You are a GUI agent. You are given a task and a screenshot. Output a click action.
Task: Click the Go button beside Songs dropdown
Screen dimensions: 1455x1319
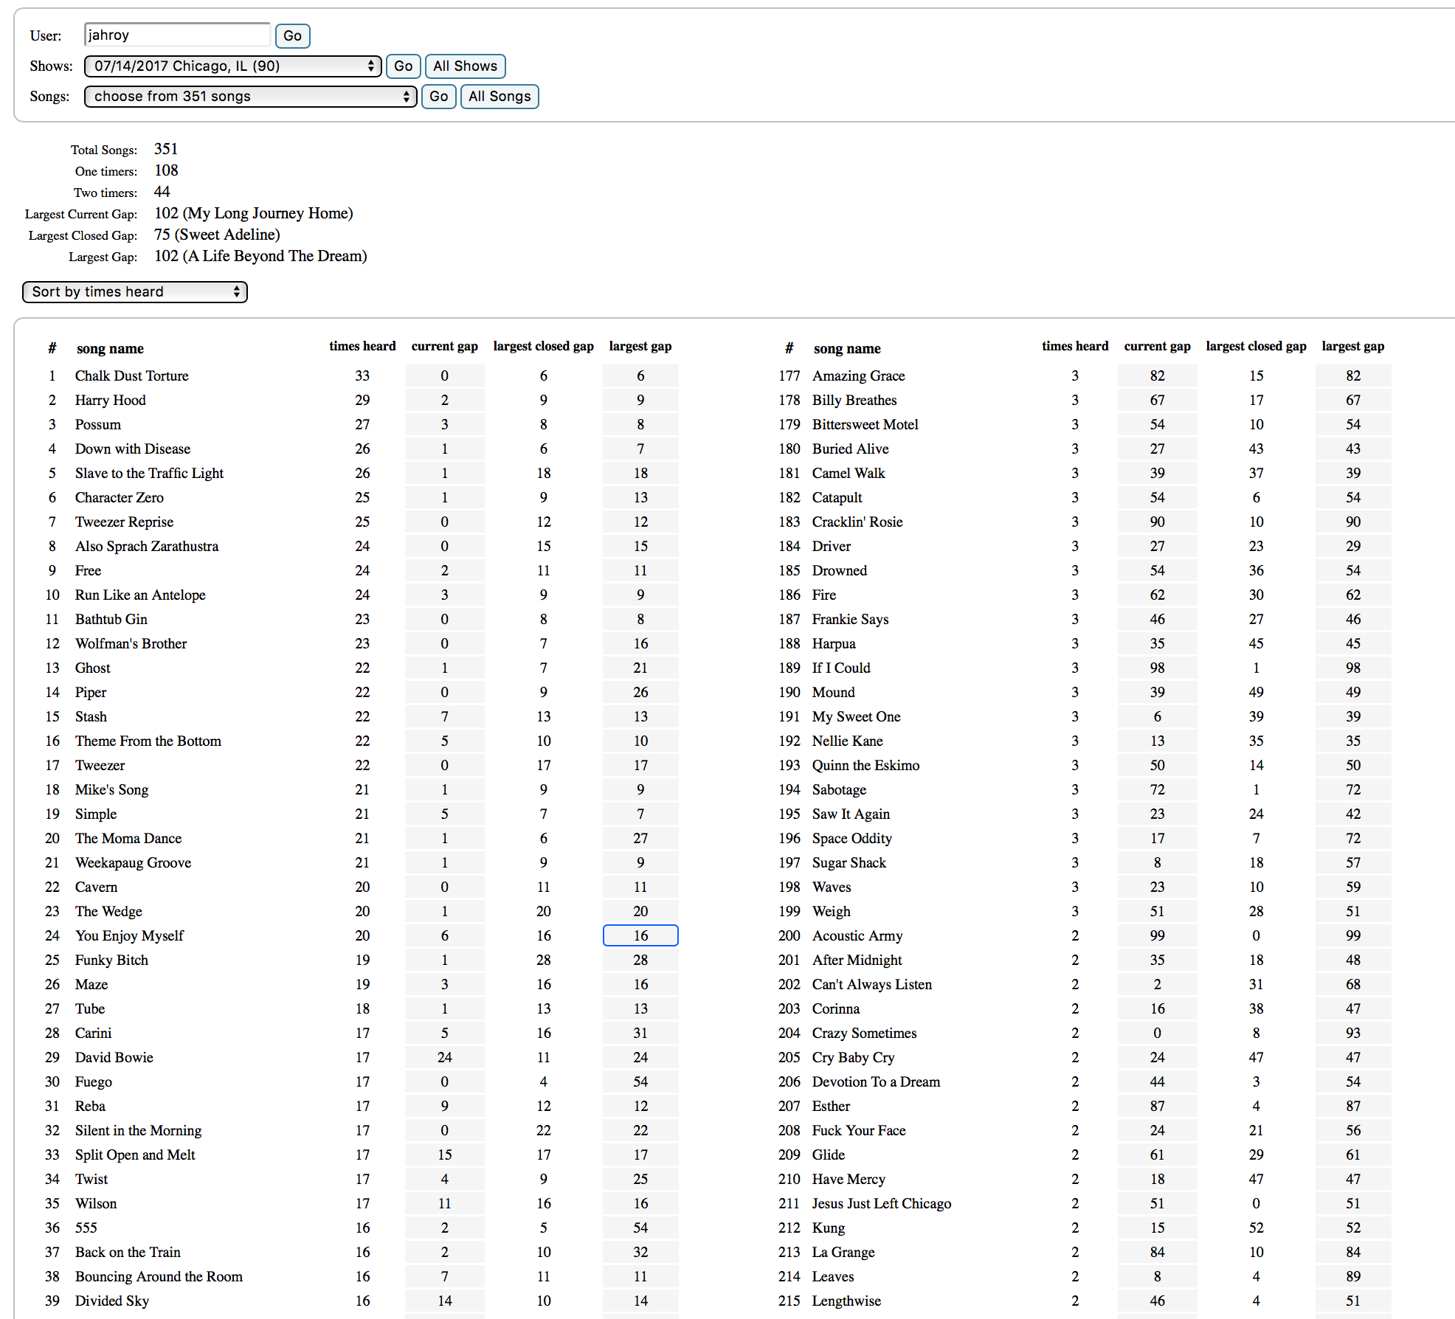click(438, 96)
